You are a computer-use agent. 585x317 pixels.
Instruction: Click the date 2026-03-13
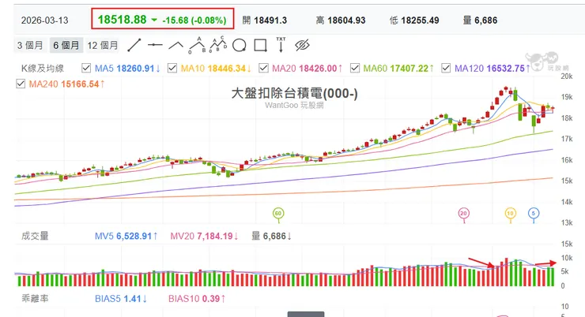45,21
